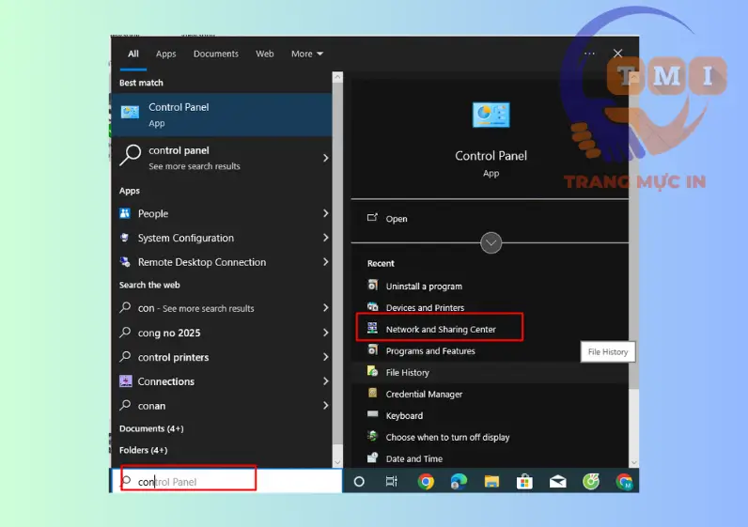Click the Mail envelope taskbar icon
Viewport: 748px width, 527px height.
pyautogui.click(x=557, y=482)
